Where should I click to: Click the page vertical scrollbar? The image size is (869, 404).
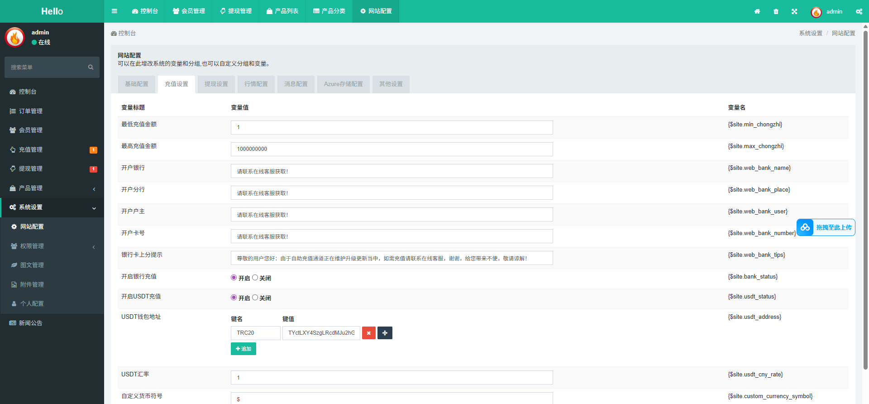[x=865, y=199]
